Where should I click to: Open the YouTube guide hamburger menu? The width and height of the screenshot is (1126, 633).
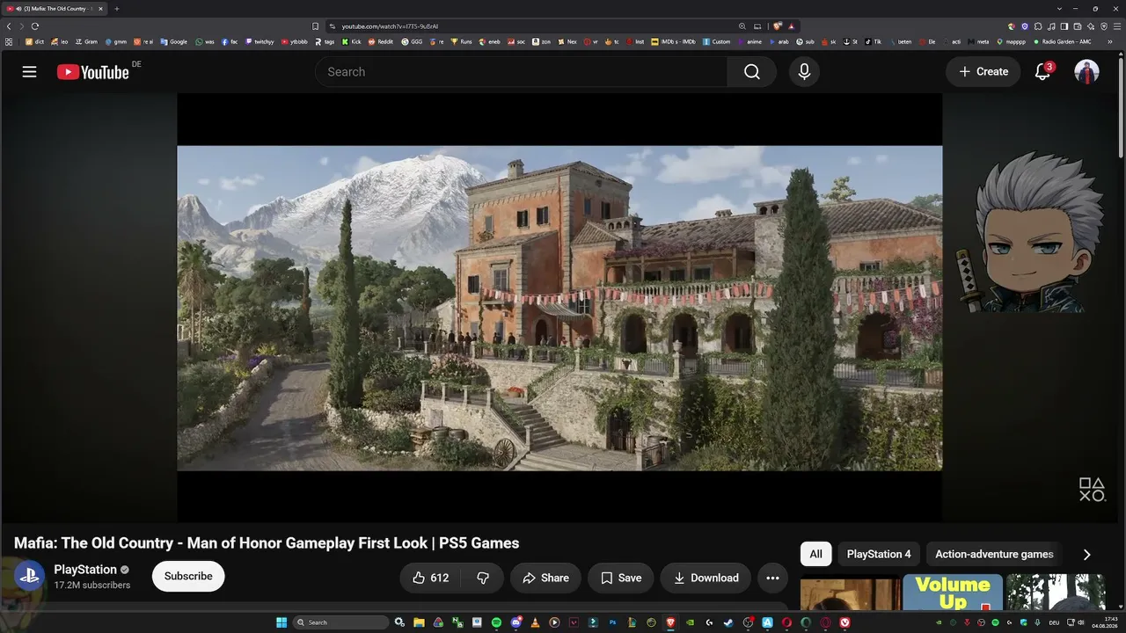click(x=29, y=72)
